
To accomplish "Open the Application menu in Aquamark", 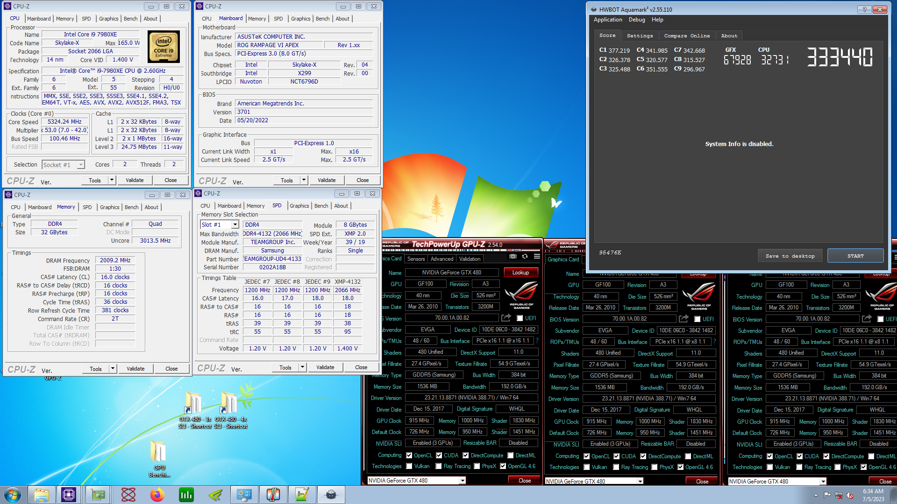I will (608, 20).
